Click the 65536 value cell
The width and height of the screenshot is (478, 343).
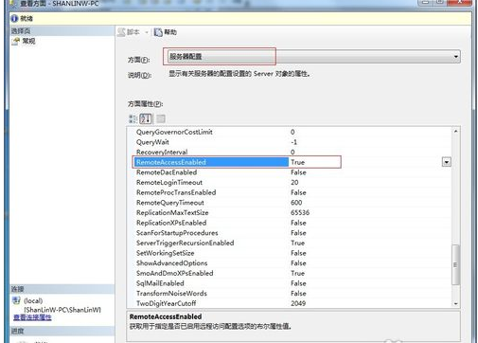tap(300, 213)
